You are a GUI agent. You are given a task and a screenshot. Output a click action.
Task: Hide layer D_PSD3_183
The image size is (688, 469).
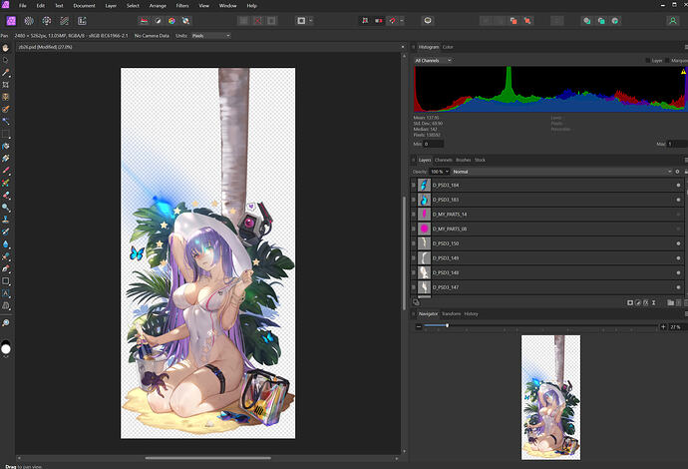coord(678,200)
